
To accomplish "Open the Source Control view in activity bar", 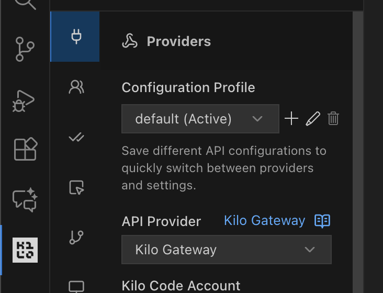I will point(25,49).
